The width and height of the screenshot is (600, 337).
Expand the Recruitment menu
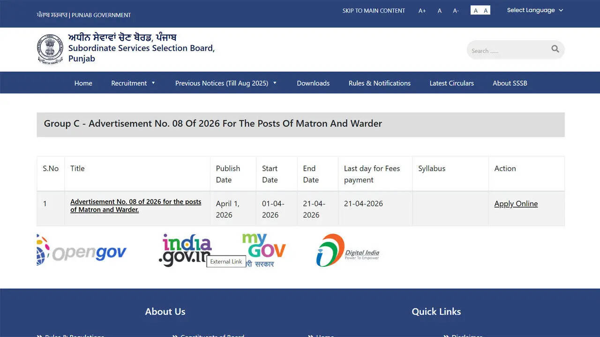point(133,83)
